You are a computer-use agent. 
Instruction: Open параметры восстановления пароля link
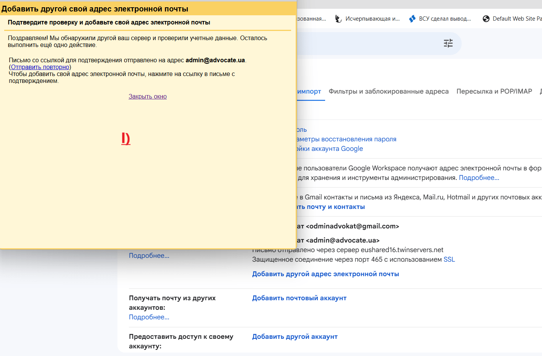(x=347, y=139)
